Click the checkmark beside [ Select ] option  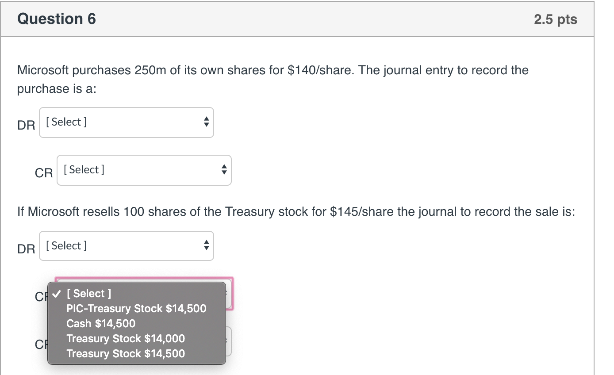point(57,293)
